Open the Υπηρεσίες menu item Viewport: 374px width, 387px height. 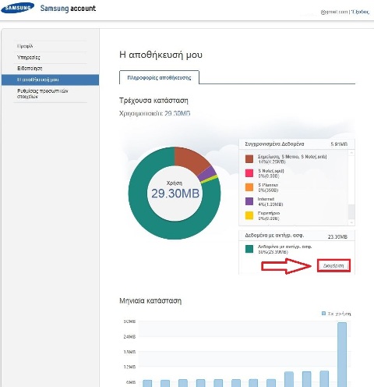tap(29, 58)
